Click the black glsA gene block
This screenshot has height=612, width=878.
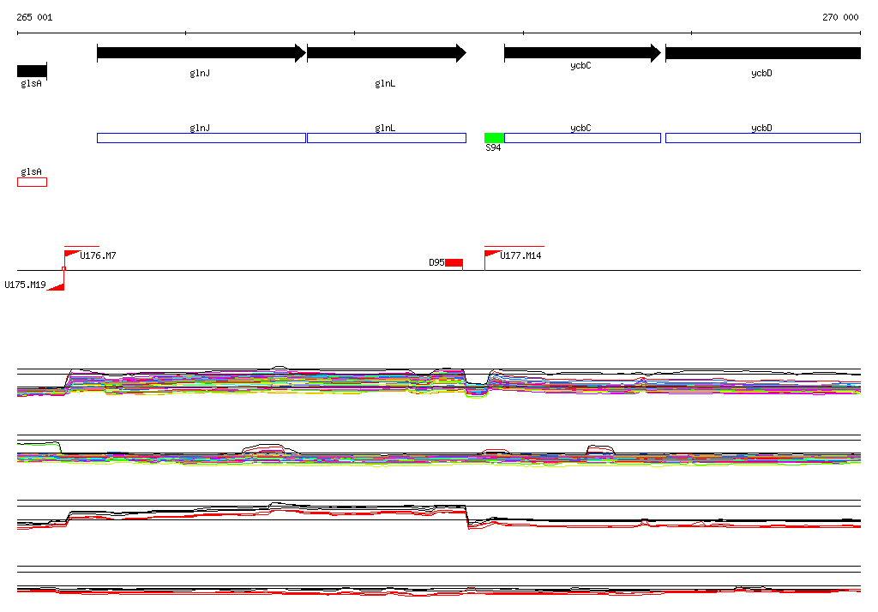pos(32,71)
